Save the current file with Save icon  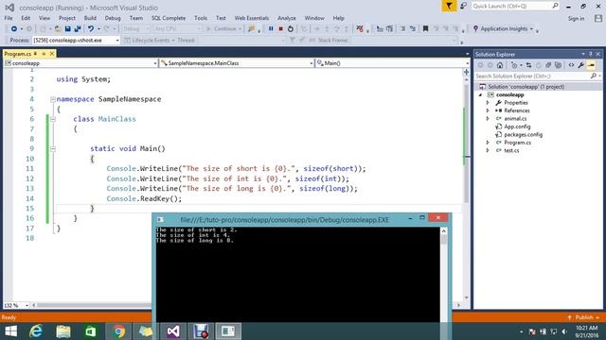[x=67, y=29]
